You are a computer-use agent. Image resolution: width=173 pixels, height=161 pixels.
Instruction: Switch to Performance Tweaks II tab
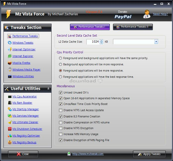(x=133, y=27)
